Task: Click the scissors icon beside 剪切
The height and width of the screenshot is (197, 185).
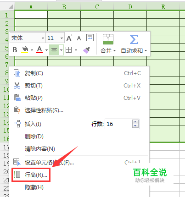Action: [17, 85]
